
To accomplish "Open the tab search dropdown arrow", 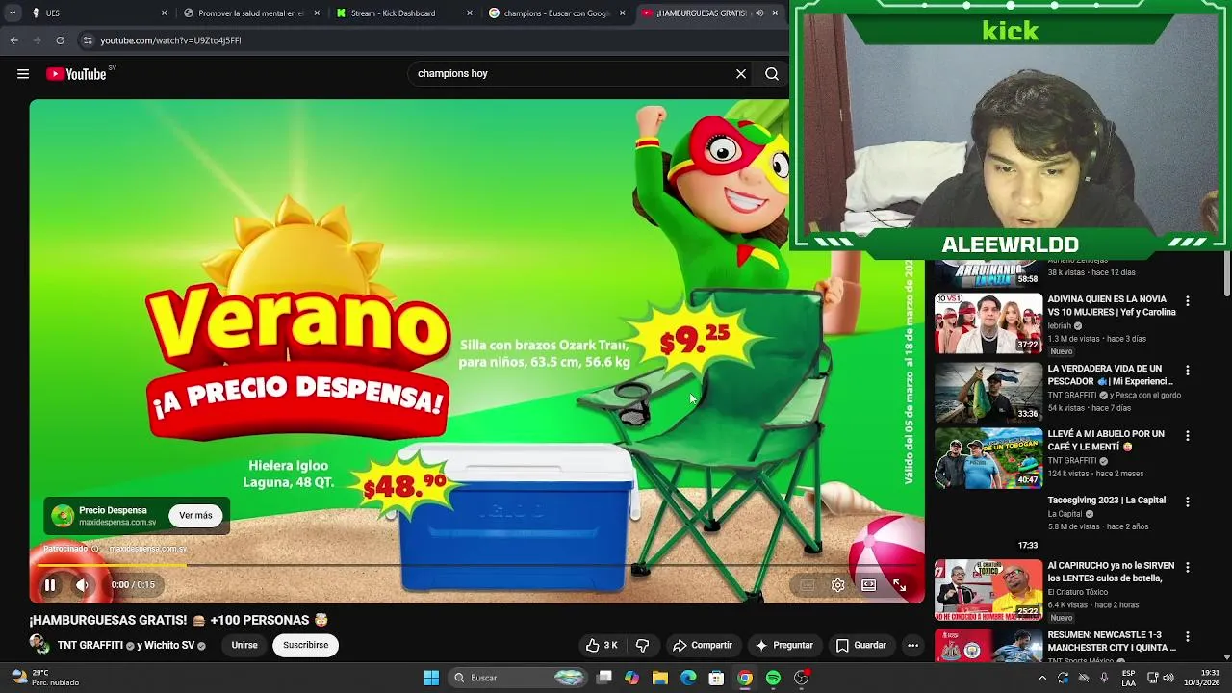I will point(13,13).
